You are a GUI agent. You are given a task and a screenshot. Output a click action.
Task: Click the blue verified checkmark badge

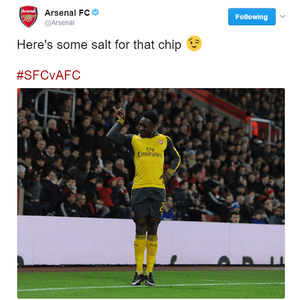point(96,13)
